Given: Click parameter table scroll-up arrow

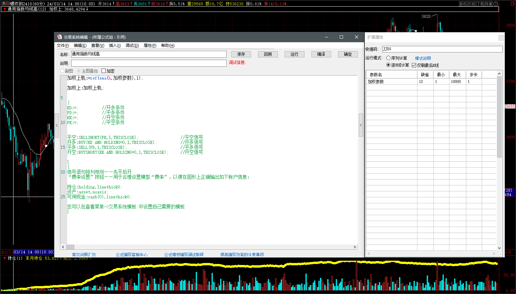Looking at the screenshot, I should 499,74.
